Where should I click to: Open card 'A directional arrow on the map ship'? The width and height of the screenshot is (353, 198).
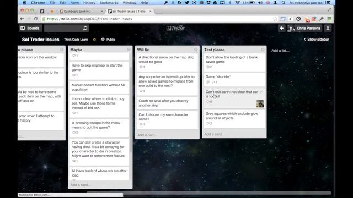coord(167,62)
